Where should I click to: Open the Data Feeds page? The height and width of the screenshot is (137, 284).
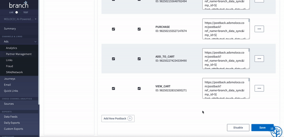pyautogui.click(x=11, y=117)
